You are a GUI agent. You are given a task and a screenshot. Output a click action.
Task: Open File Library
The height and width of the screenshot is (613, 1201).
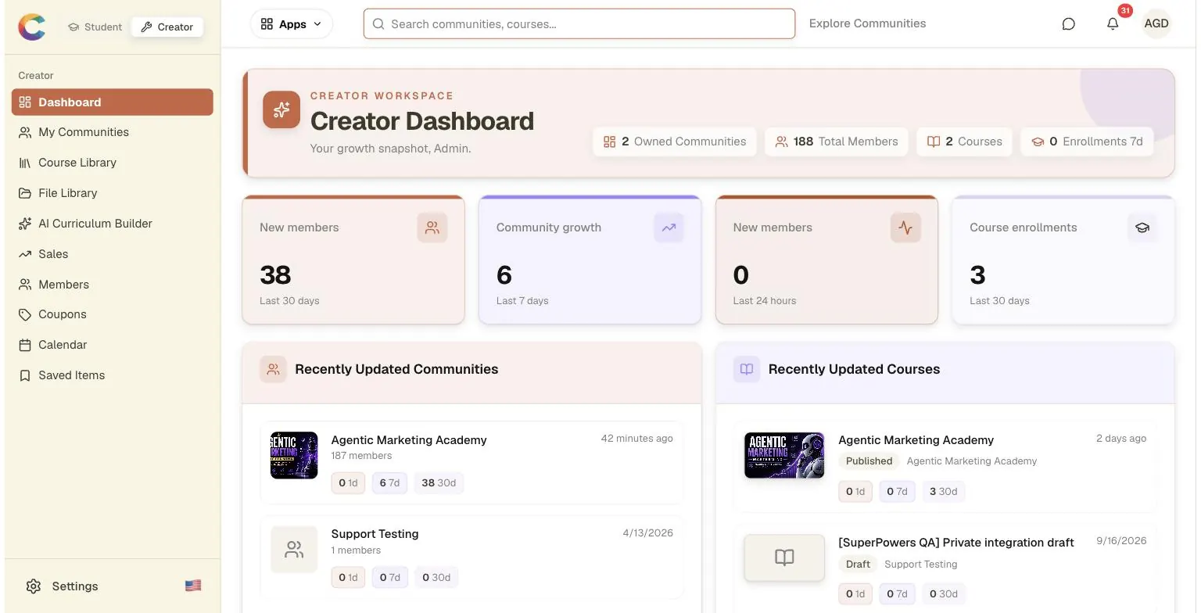pyautogui.click(x=113, y=193)
